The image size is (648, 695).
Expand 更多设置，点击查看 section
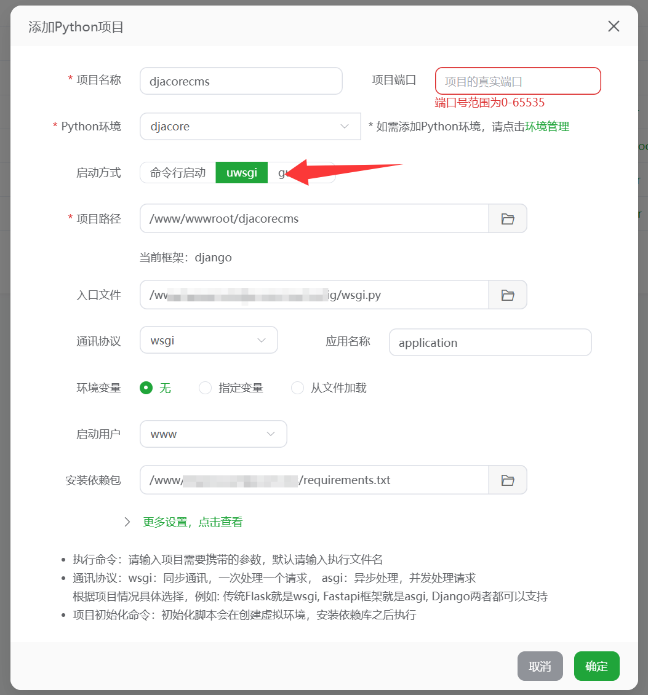tap(193, 522)
